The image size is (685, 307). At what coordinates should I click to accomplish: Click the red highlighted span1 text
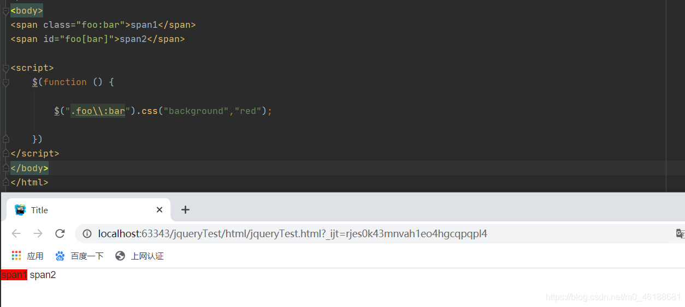coord(14,275)
